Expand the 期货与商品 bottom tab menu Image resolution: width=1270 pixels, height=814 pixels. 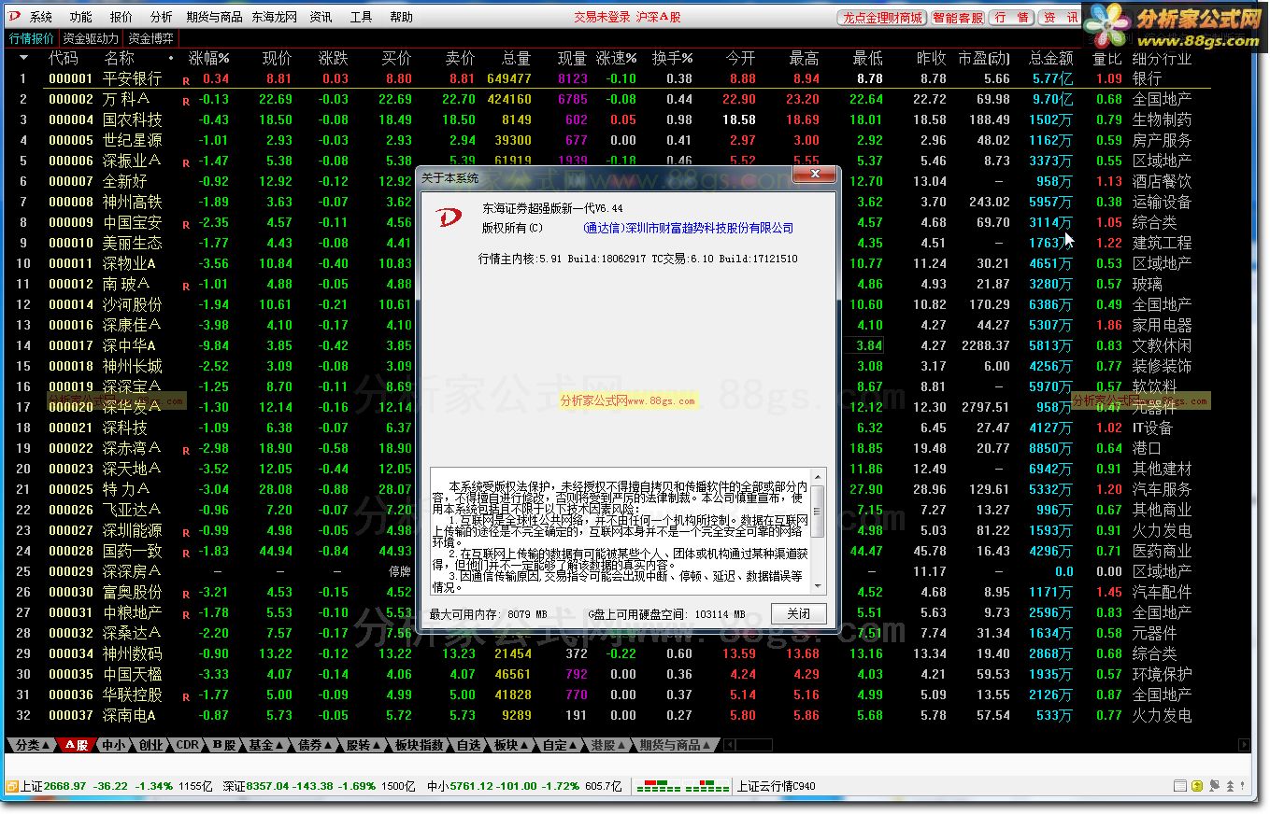[x=676, y=745]
